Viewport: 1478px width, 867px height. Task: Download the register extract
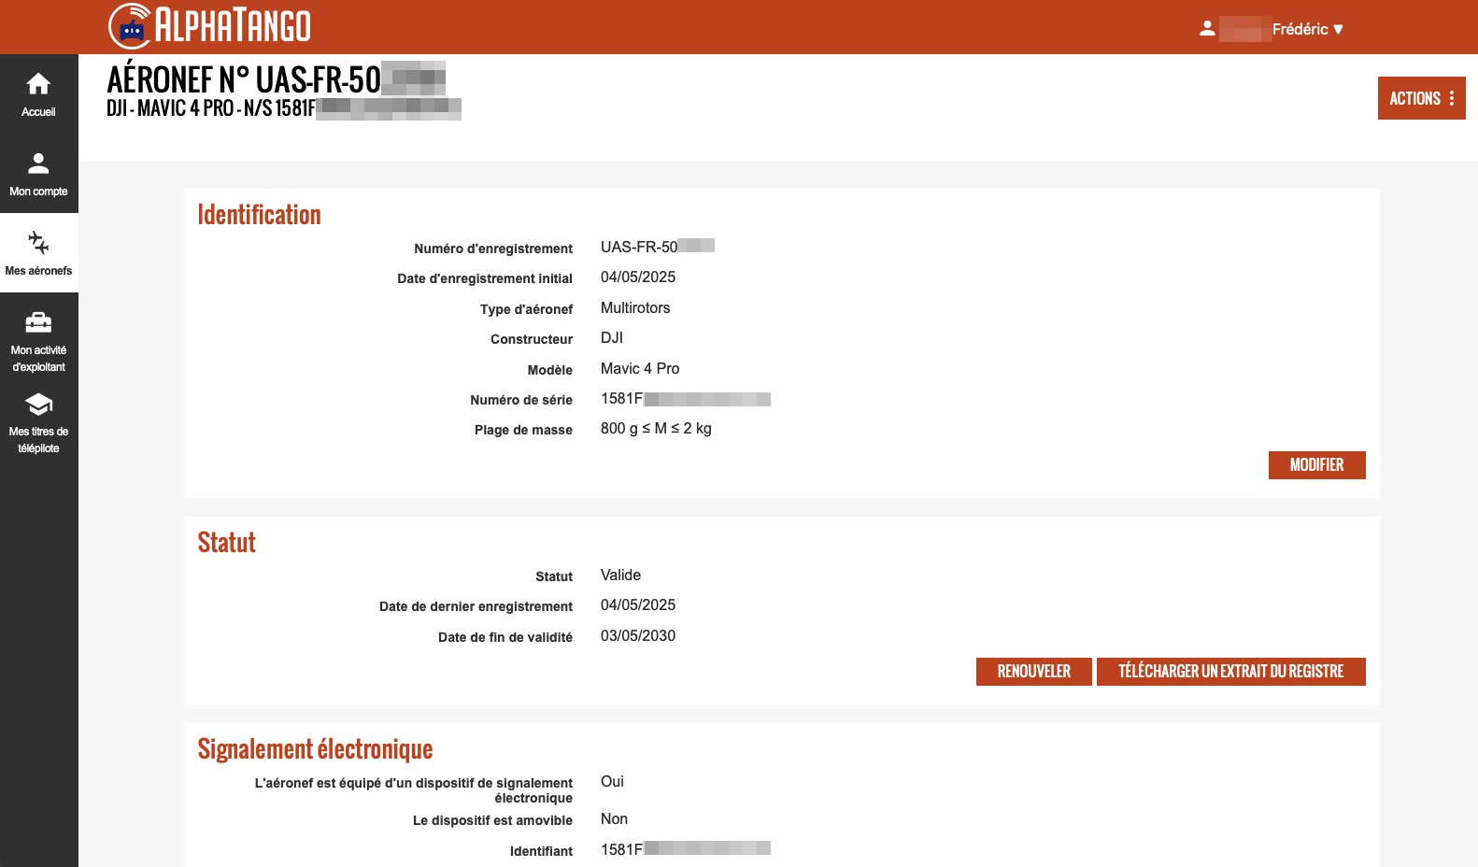1230,672
